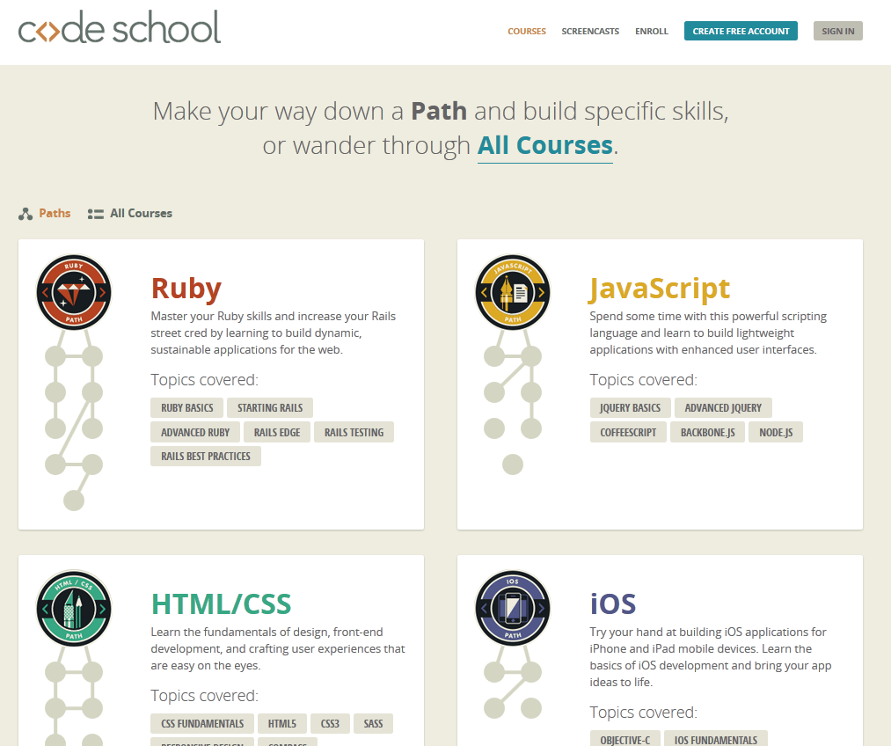Select the Ruby Basics topic tag
The image size is (891, 746).
click(187, 408)
